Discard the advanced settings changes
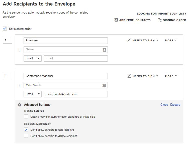 [175, 105]
